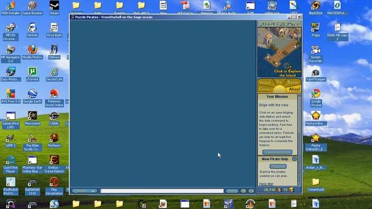Select the Morrowind desktop icon
The width and height of the screenshot is (372, 209).
pos(33,118)
